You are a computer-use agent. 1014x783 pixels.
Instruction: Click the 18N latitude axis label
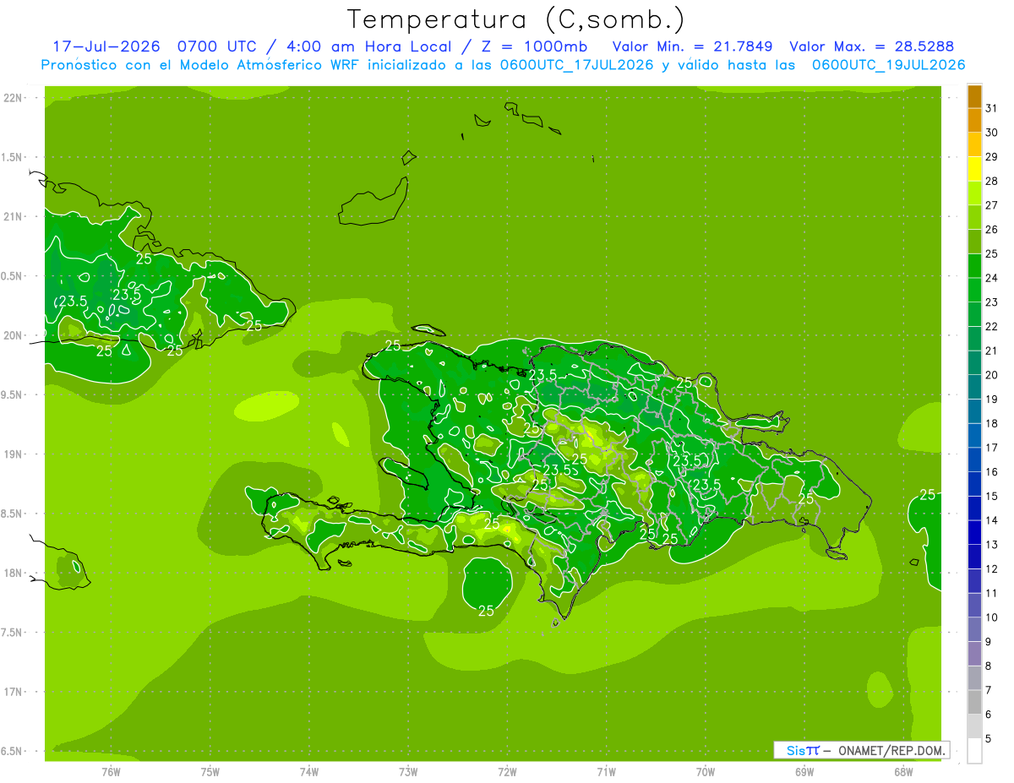(x=12, y=573)
